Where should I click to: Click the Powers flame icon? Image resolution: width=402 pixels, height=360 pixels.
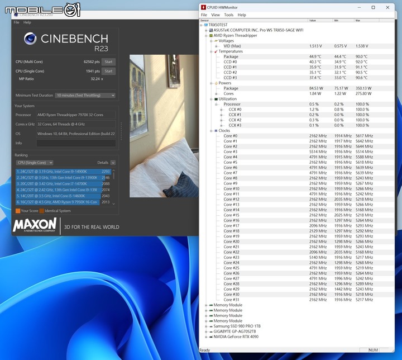216,83
